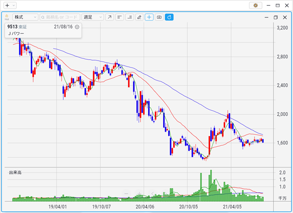The width and height of the screenshot is (293, 213).
Task: Zoom in chart with faint plus button
Action: click(139, 194)
